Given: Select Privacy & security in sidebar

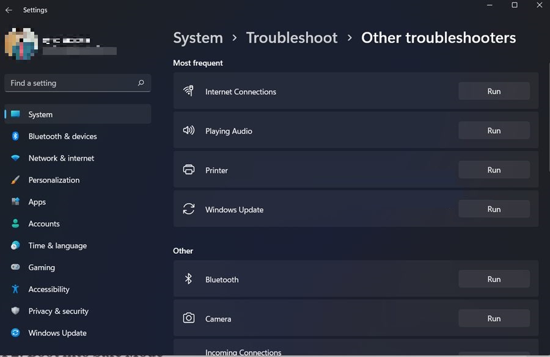Looking at the screenshot, I should pyautogui.click(x=78, y=311).
